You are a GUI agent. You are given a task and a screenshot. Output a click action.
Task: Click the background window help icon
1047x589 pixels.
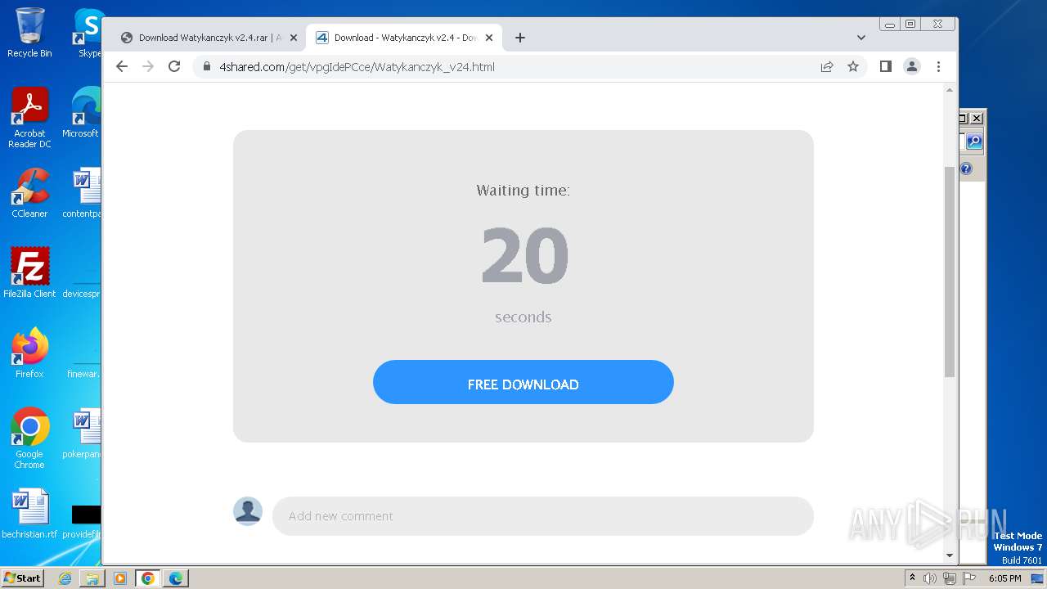[x=966, y=169]
